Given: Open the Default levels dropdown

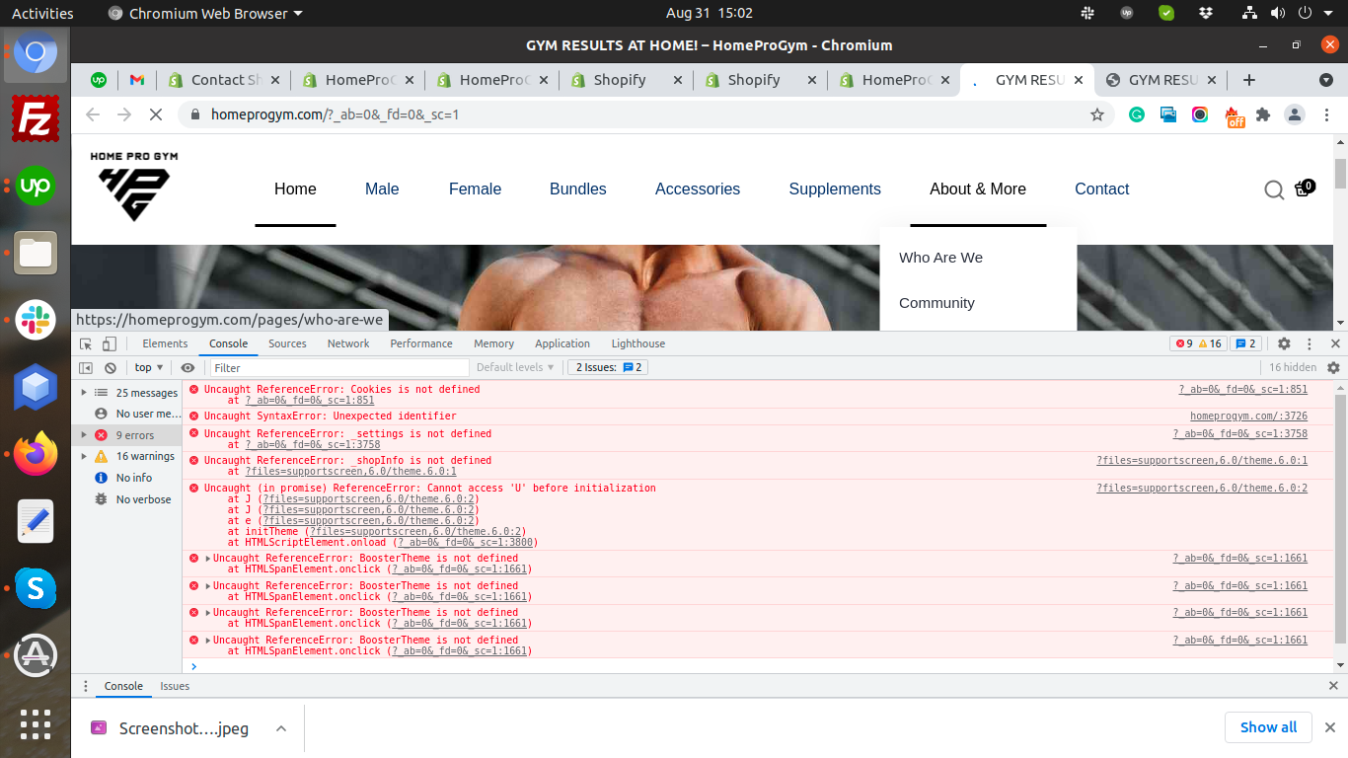Looking at the screenshot, I should (x=515, y=367).
